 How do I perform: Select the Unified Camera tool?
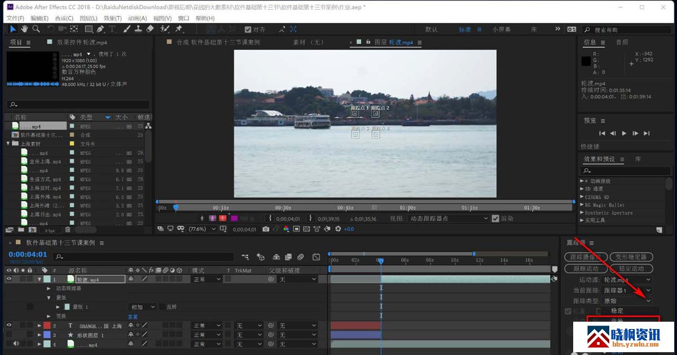point(62,29)
